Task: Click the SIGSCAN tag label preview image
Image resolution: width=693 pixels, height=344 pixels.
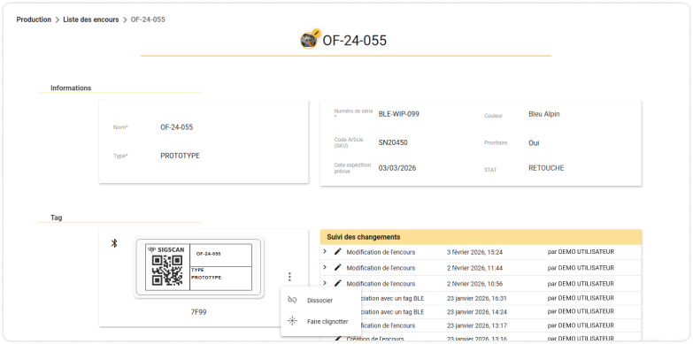Action: click(198, 268)
